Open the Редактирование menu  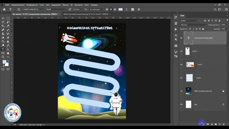[18, 5]
